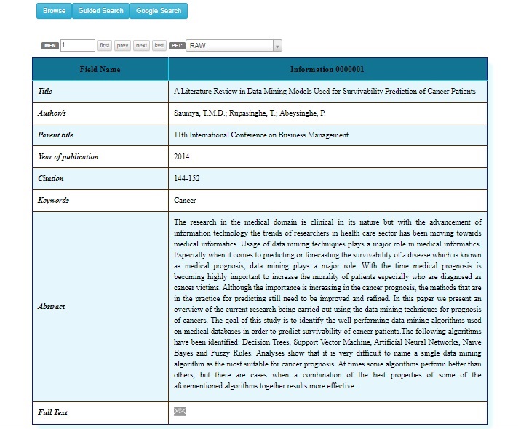The height and width of the screenshot is (429, 521).
Task: Advance to the next record
Action: (141, 45)
